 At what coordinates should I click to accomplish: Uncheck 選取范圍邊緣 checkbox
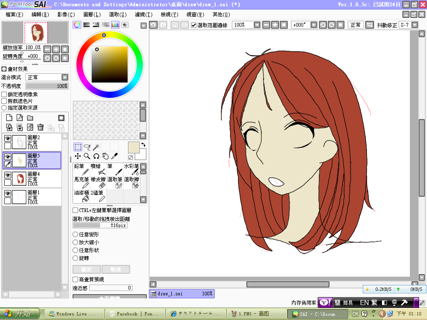coord(193,25)
